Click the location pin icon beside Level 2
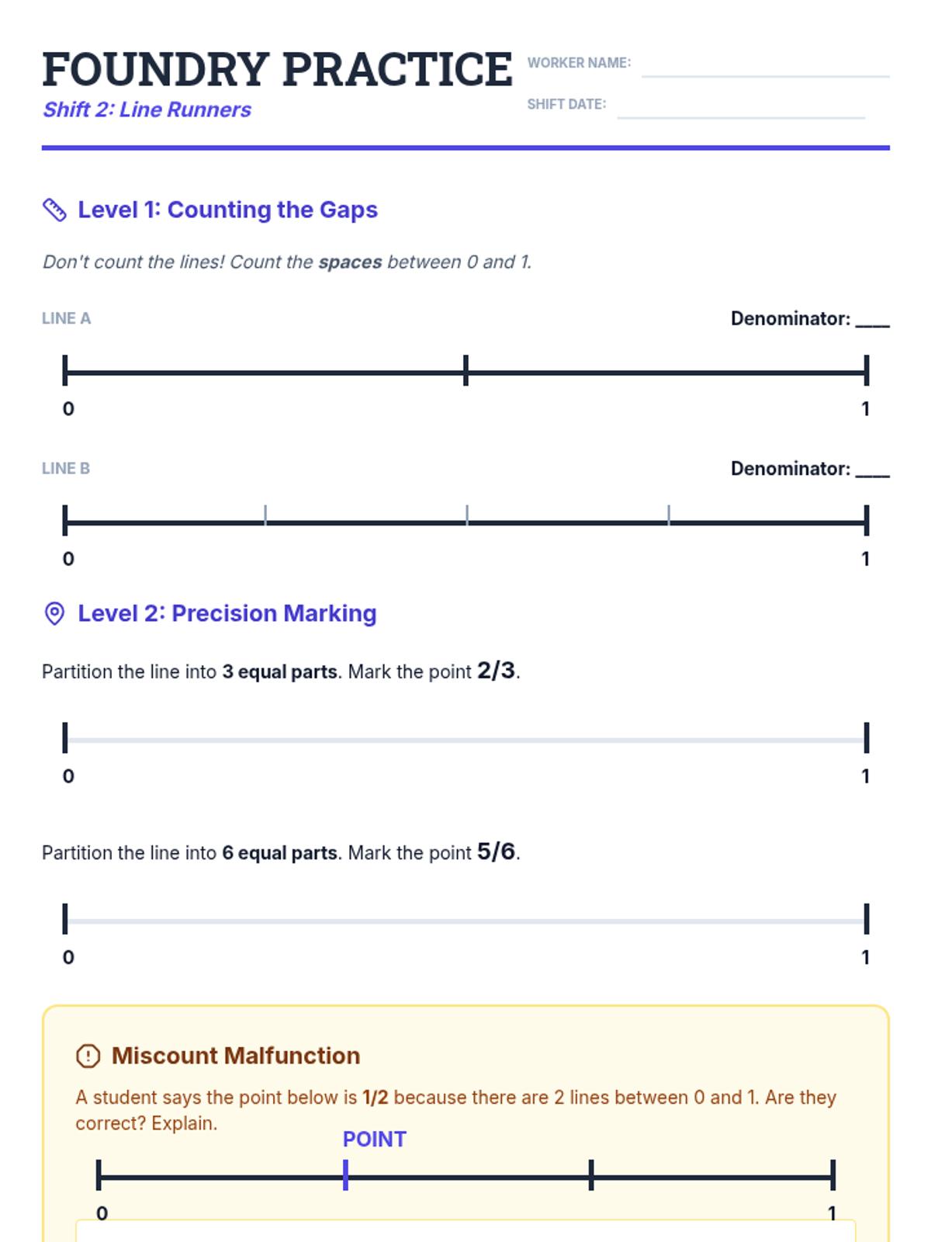 54,613
